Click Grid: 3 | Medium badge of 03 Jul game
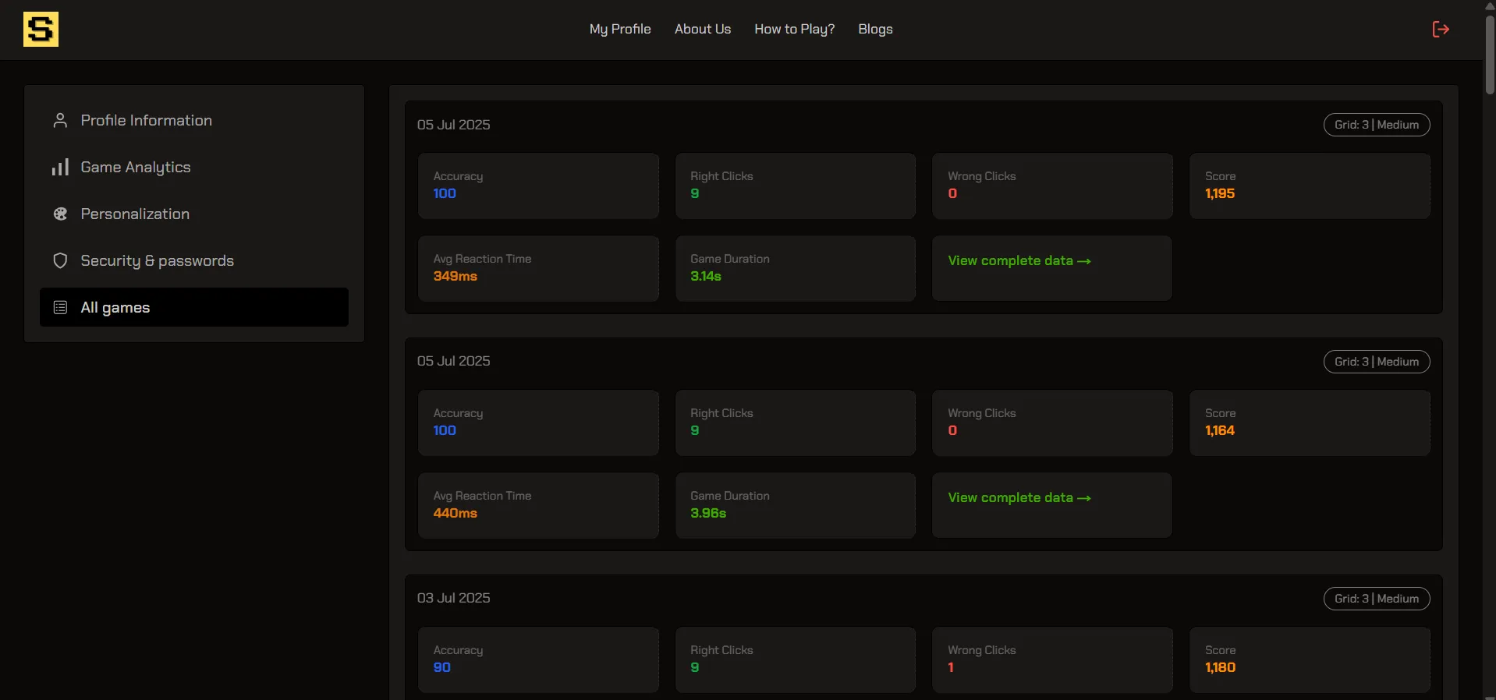Screen dimensions: 1496x700 [1377, 599]
